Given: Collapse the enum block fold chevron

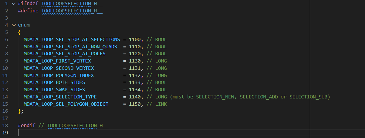Looking at the screenshot, I should tap(13, 25).
